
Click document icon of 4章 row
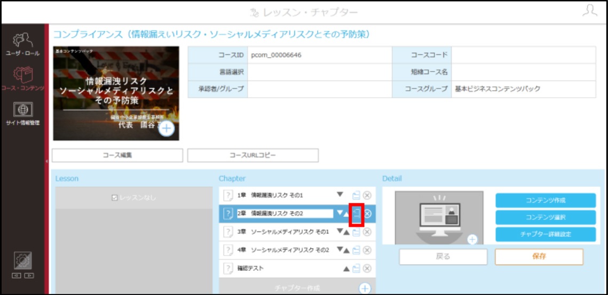[x=229, y=250]
